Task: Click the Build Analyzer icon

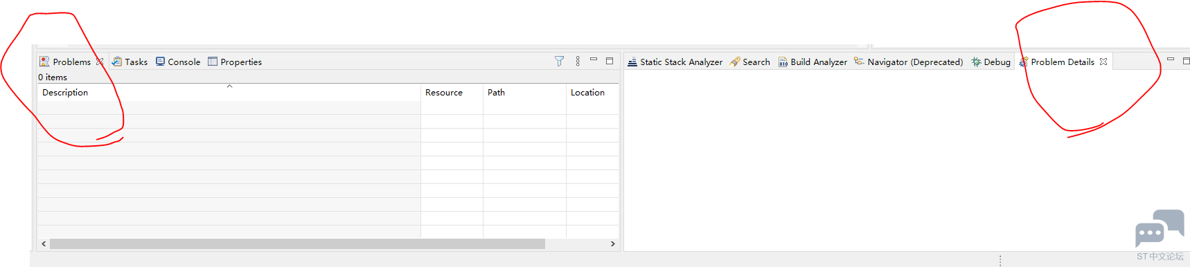Action: coord(783,62)
